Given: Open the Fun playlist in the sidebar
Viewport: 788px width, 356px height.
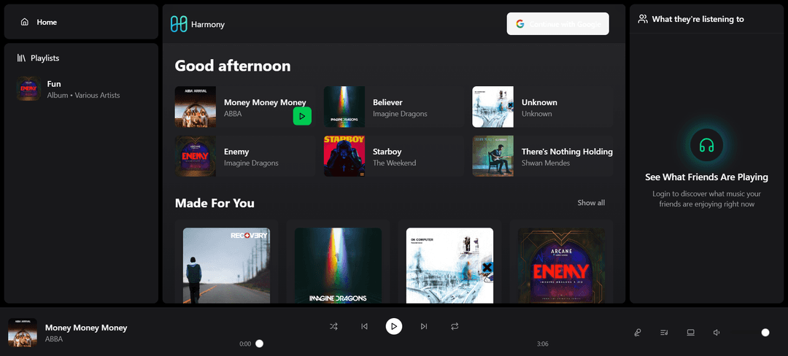Looking at the screenshot, I should (81, 89).
